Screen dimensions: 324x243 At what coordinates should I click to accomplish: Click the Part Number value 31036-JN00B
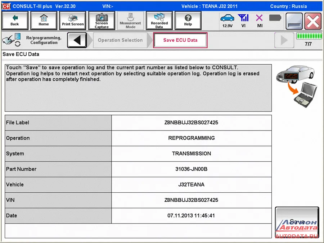click(x=191, y=169)
